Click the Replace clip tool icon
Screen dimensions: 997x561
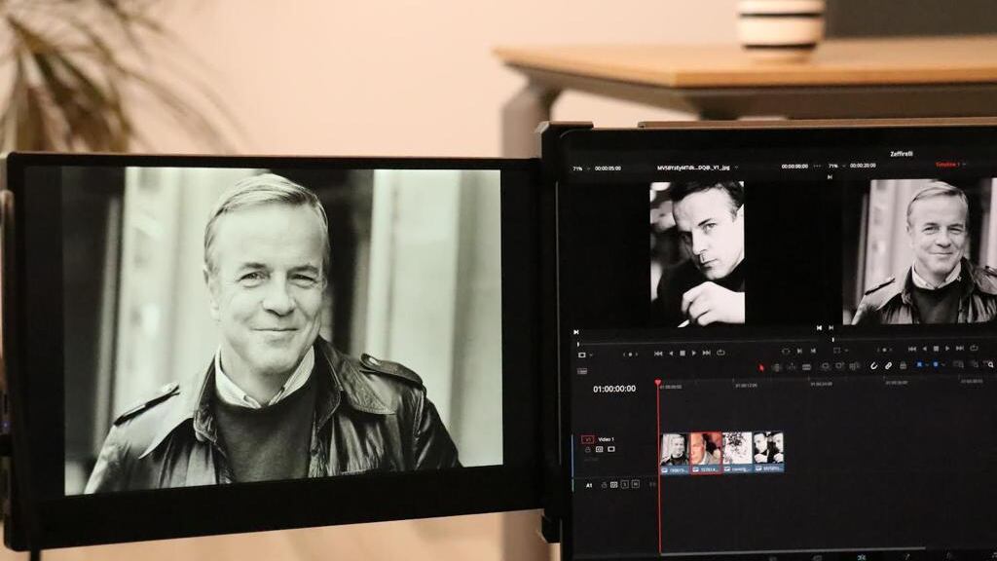[855, 366]
